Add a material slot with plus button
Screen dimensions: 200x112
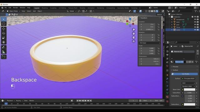(x=197, y=51)
